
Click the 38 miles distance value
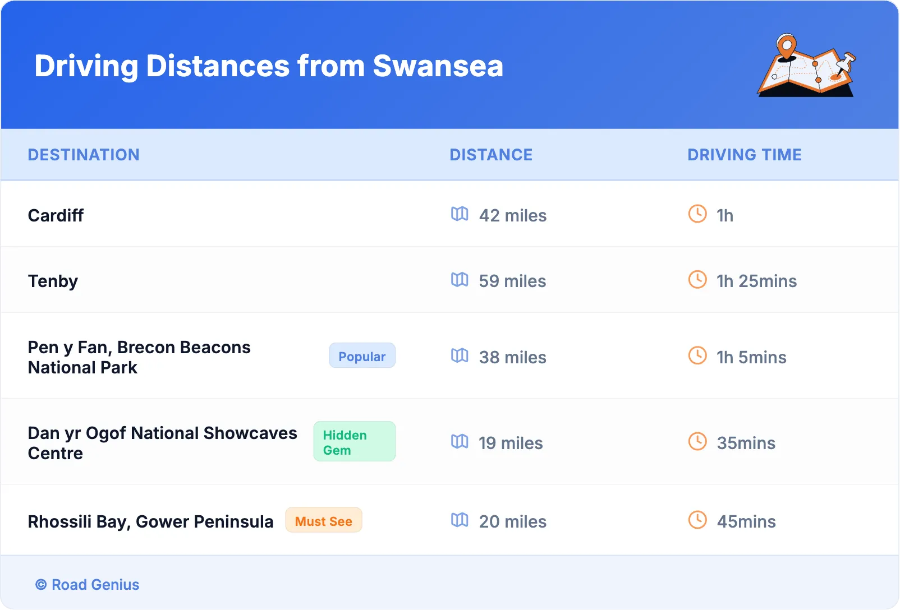pos(513,357)
